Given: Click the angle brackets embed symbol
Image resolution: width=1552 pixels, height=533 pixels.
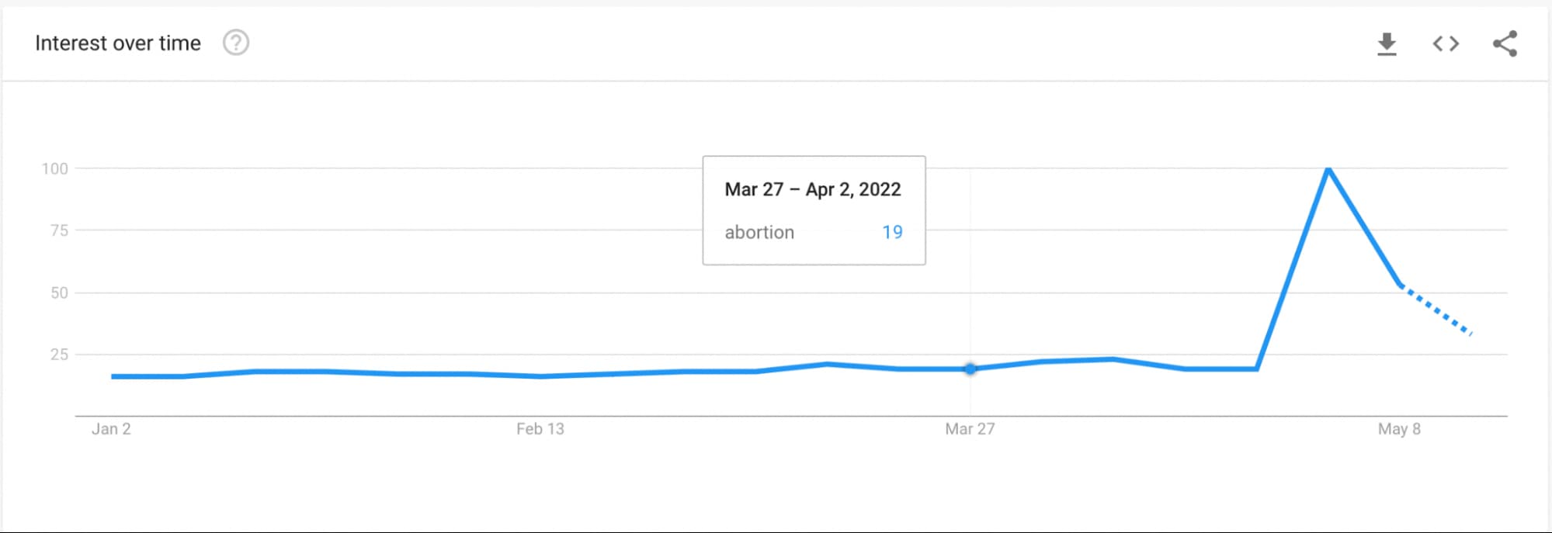Looking at the screenshot, I should (x=1446, y=44).
